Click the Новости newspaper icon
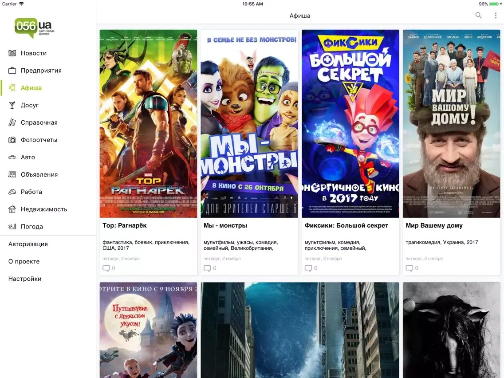The image size is (504, 378). [x=12, y=53]
